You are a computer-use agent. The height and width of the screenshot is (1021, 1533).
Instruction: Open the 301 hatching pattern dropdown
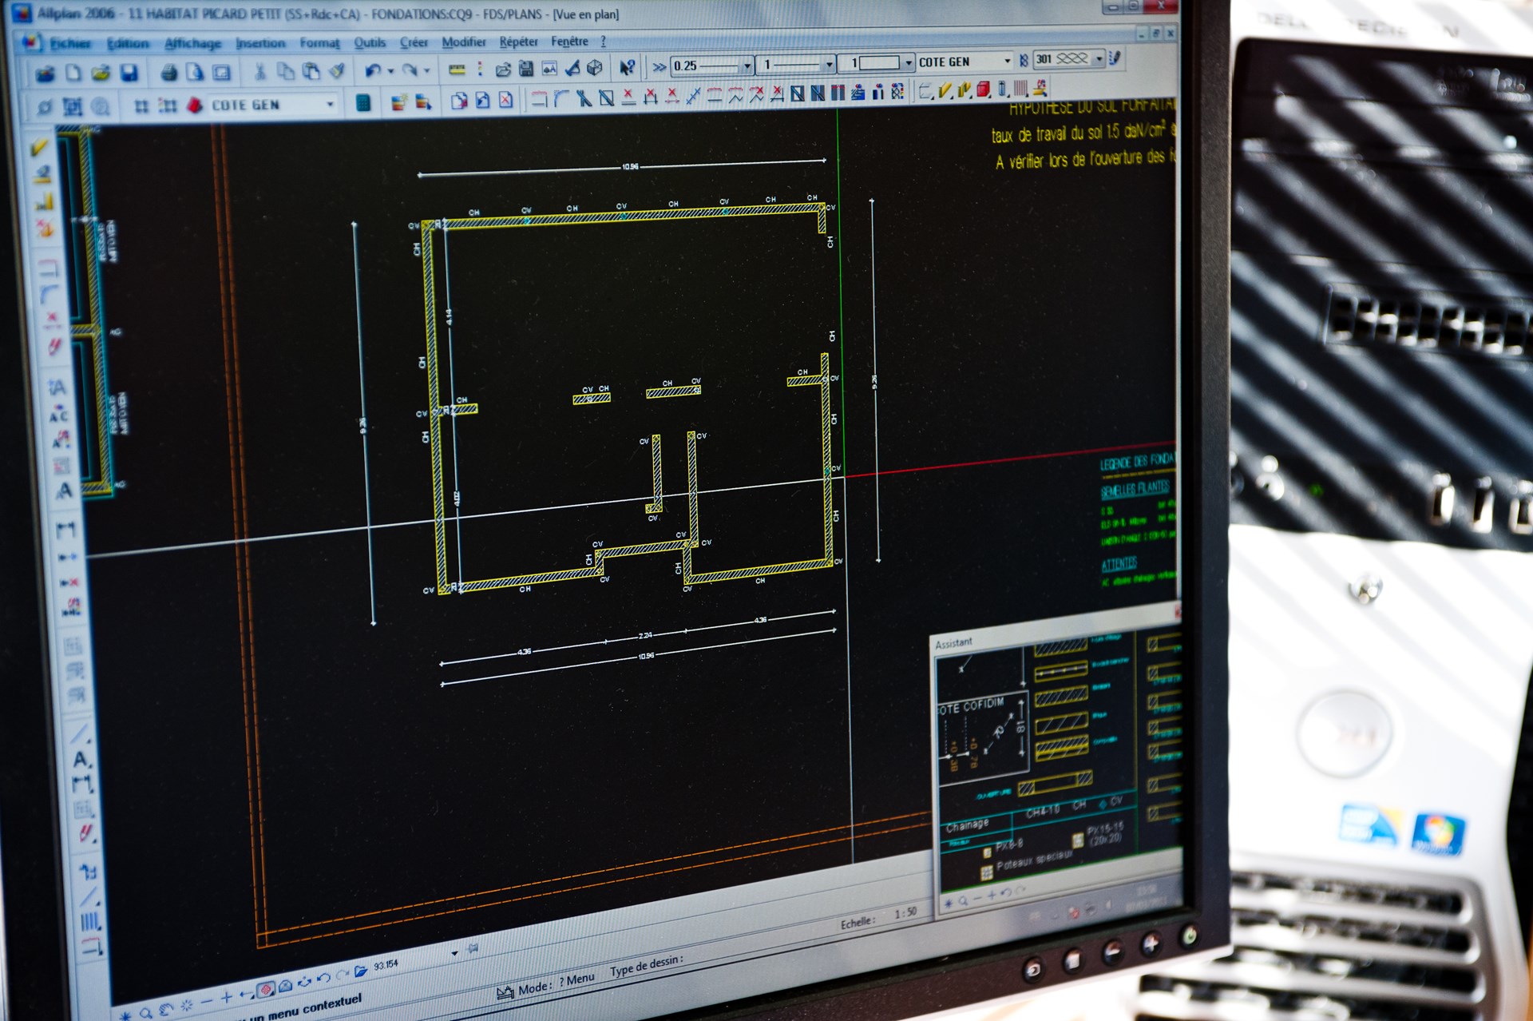[1099, 59]
